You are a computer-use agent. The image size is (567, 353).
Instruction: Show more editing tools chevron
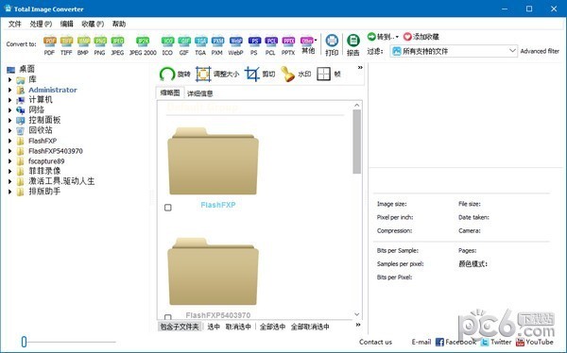(x=360, y=68)
